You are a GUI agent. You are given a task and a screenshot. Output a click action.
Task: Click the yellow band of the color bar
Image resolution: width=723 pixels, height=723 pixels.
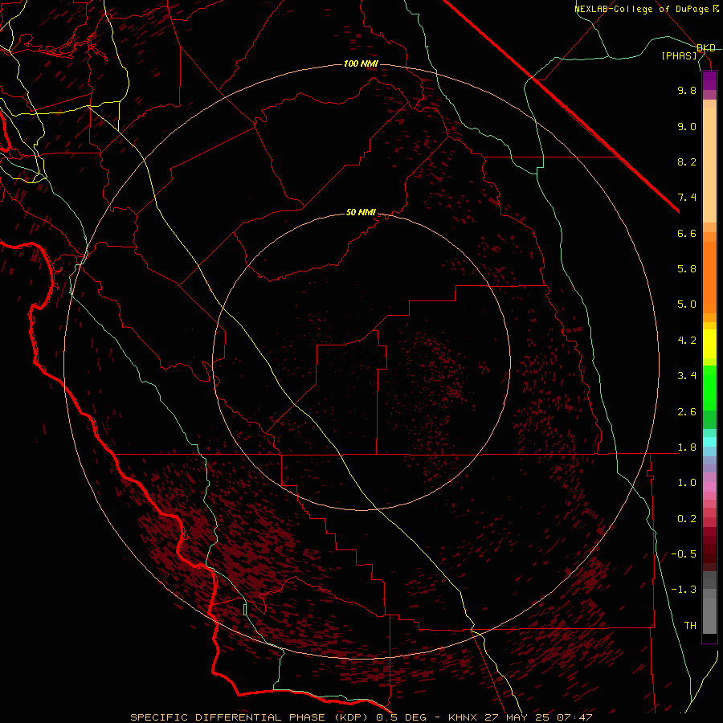[709, 344]
